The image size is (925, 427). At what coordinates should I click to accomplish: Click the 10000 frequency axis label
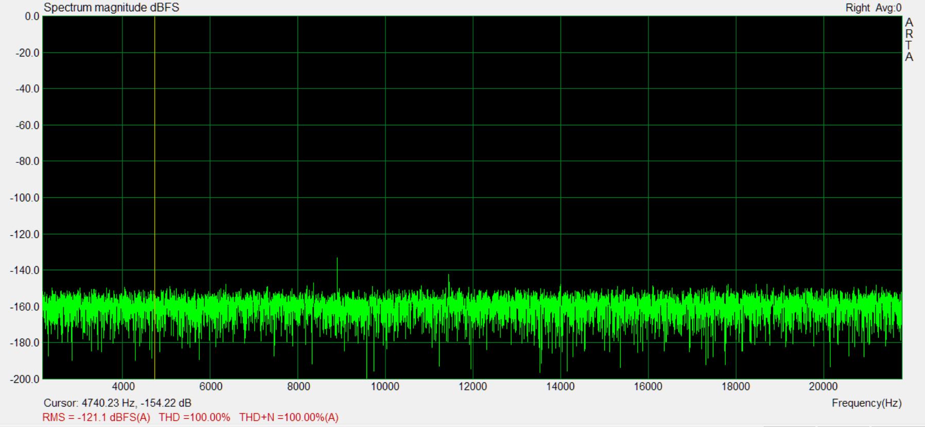[385, 387]
